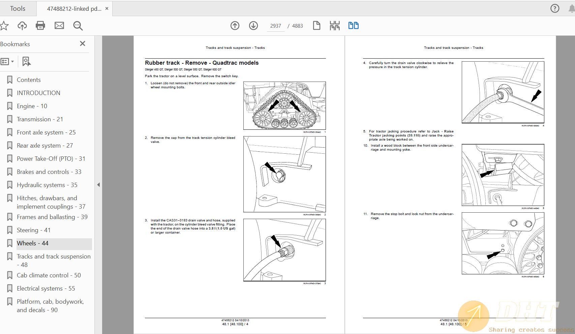This screenshot has width=575, height=334.
Task: Click the page number field showing 2937
Action: (275, 26)
